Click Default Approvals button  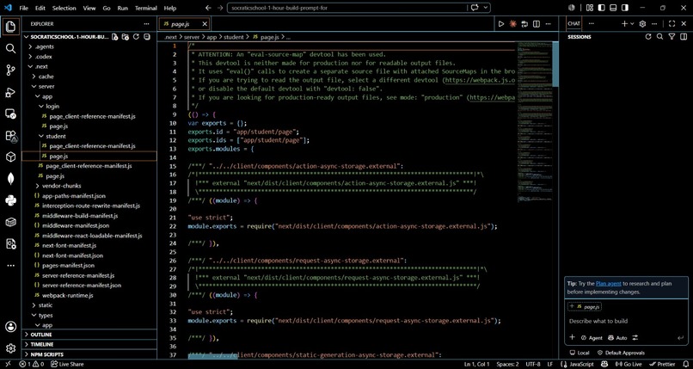621,353
